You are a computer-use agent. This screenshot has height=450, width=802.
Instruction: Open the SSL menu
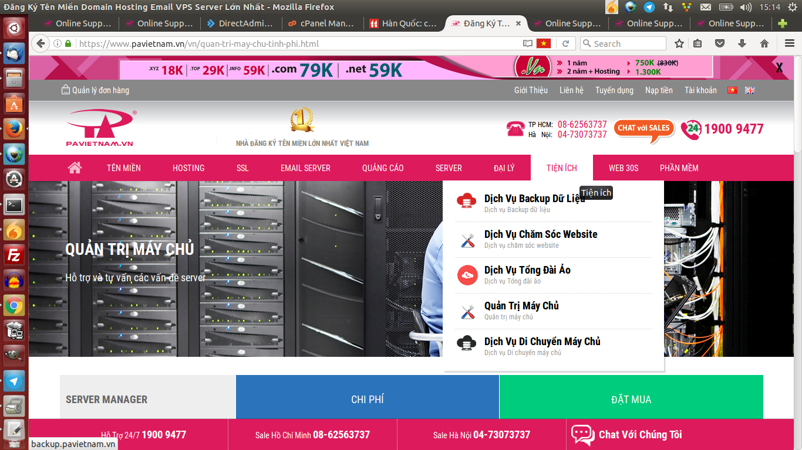(242, 168)
